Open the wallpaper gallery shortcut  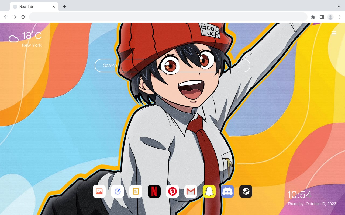[99, 191]
